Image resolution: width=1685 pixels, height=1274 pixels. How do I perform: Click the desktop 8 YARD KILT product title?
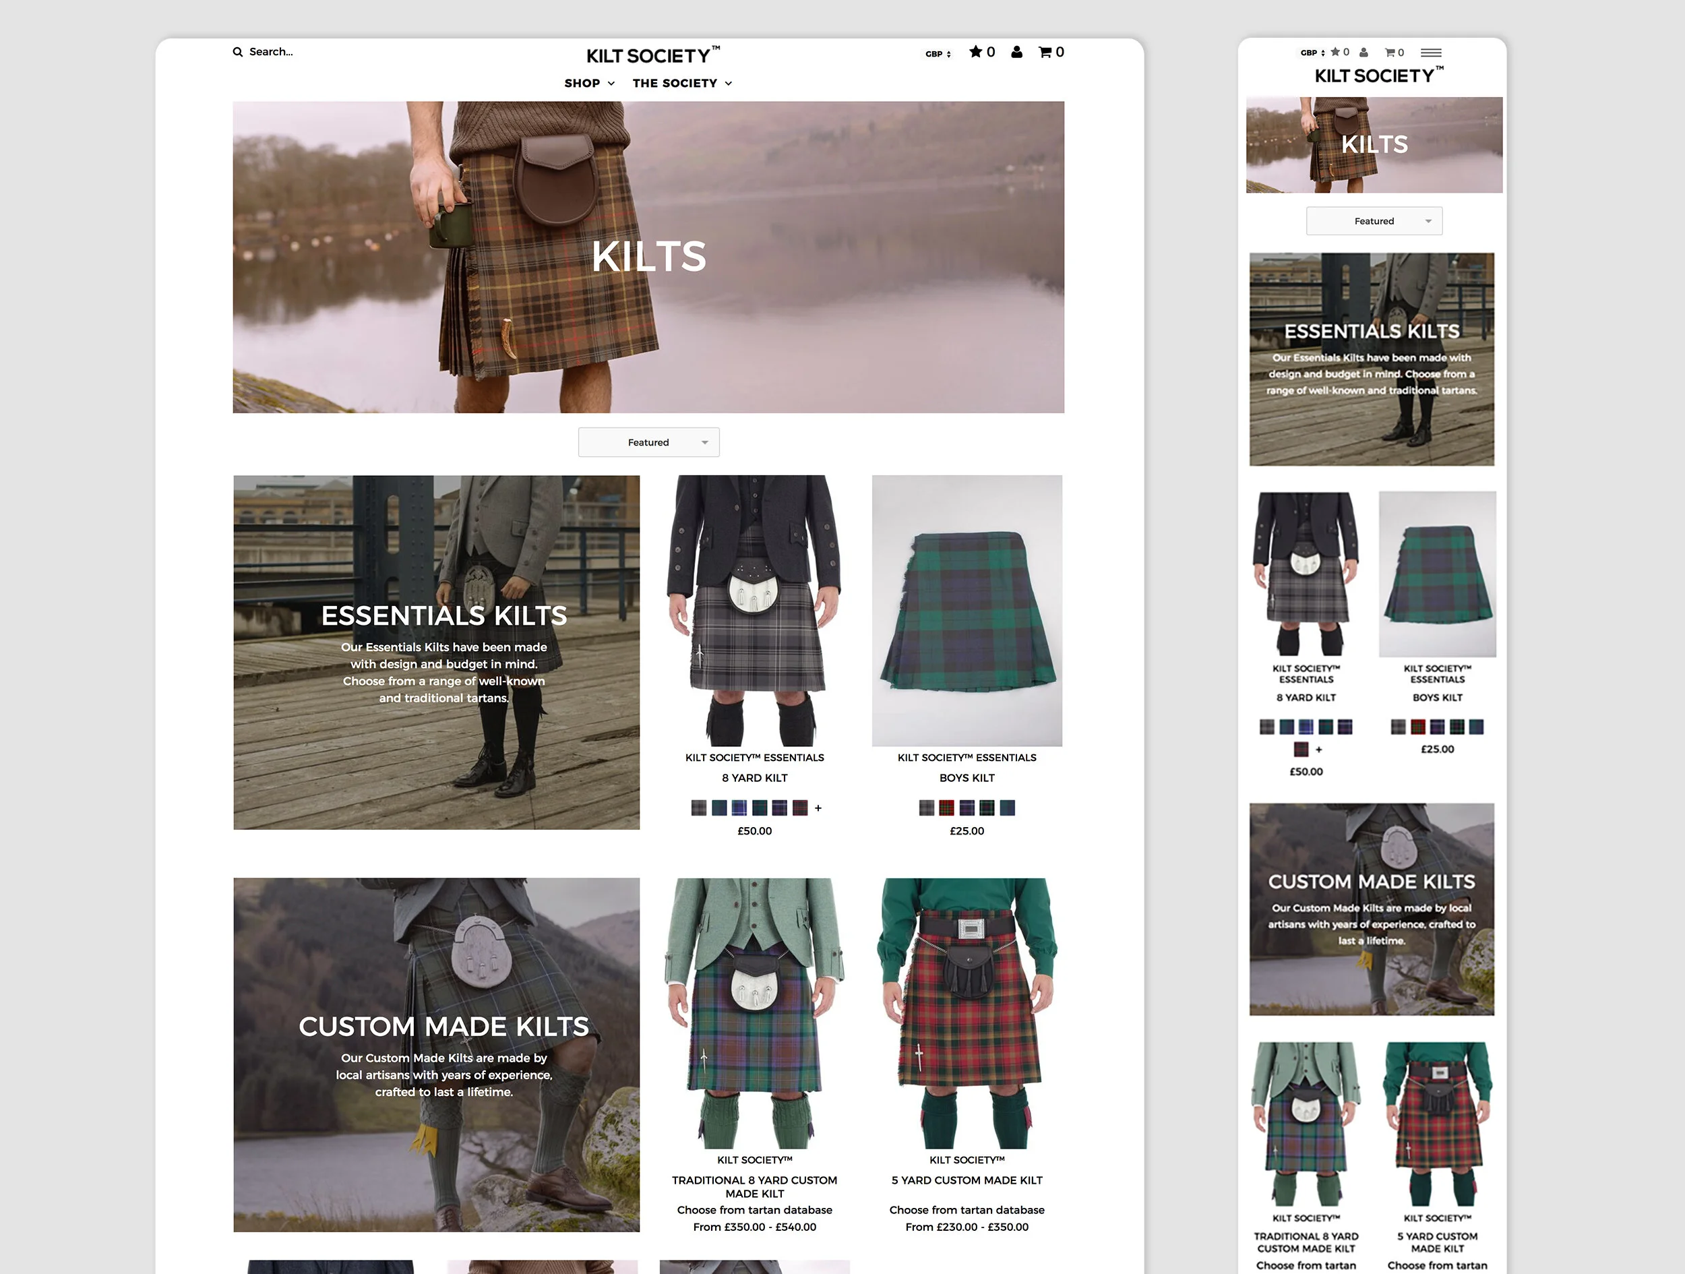click(x=754, y=778)
